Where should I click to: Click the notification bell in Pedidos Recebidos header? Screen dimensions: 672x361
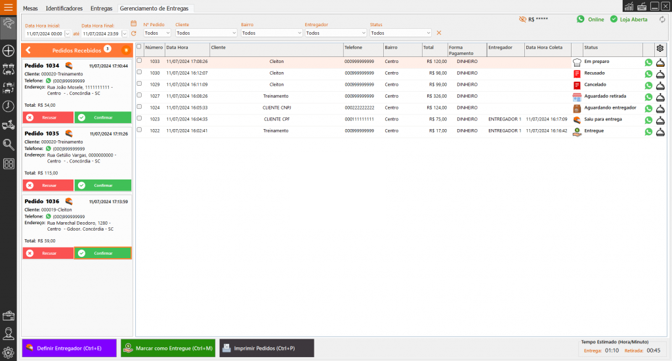126,50
